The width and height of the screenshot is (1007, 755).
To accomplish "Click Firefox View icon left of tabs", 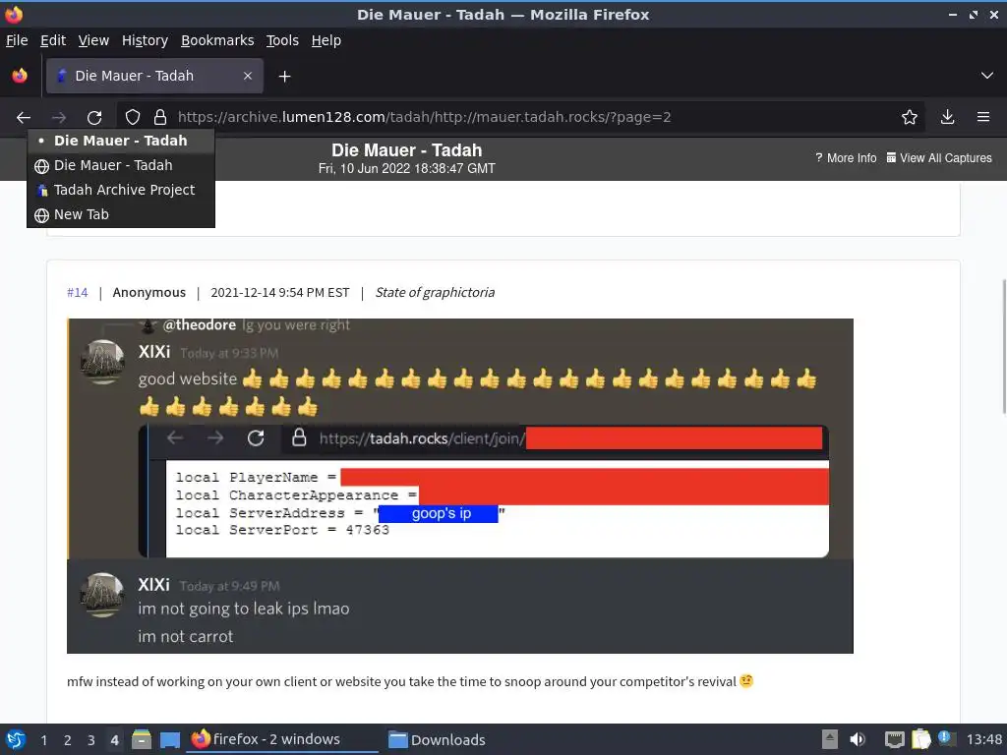I will coord(20,76).
